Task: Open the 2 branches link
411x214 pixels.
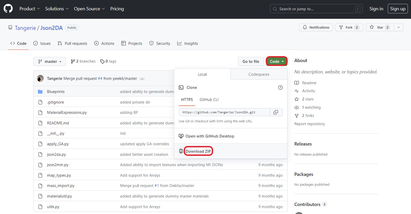Action: pyautogui.click(x=83, y=61)
